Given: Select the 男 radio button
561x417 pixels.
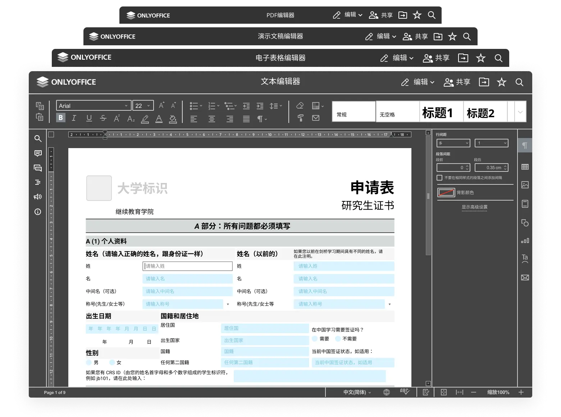Looking at the screenshot, I should (x=89, y=362).
